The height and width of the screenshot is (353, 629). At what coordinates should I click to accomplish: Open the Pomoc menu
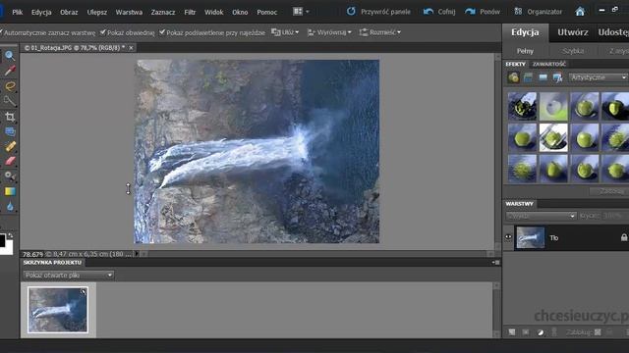266,12
